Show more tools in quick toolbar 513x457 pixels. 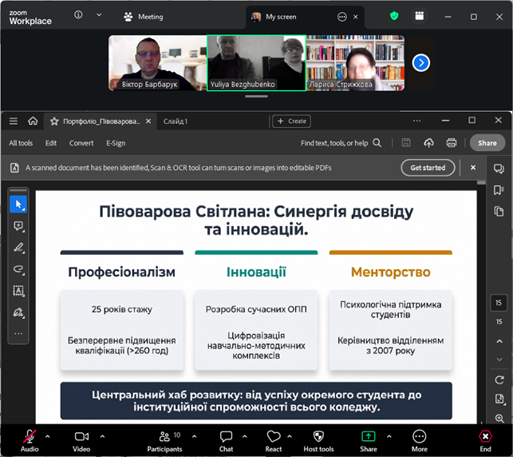[18, 334]
